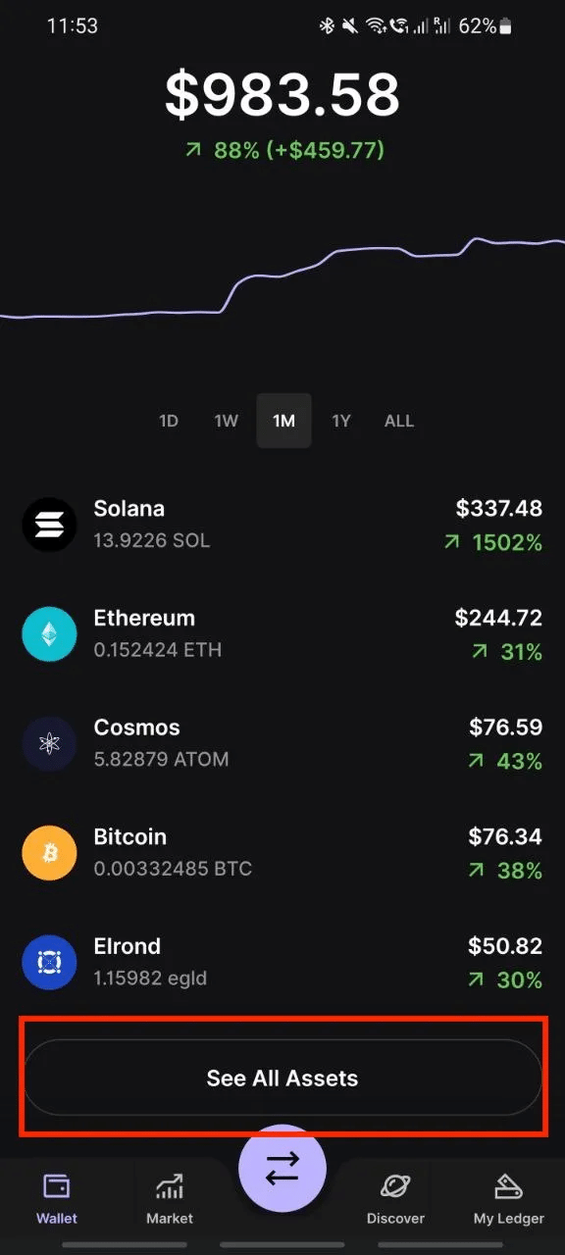This screenshot has width=565, height=1255.
Task: Open the central swap arrows icon
Action: (x=282, y=1167)
